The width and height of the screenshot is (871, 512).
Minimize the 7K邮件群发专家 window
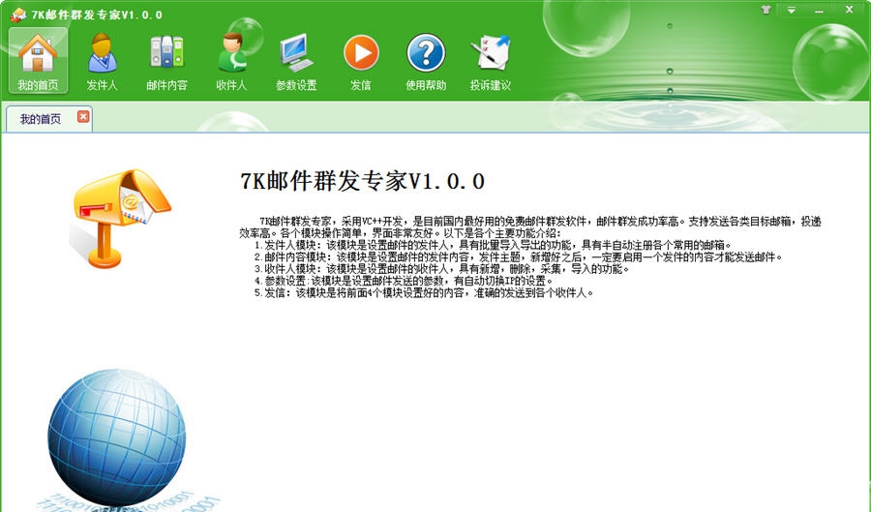click(x=820, y=11)
